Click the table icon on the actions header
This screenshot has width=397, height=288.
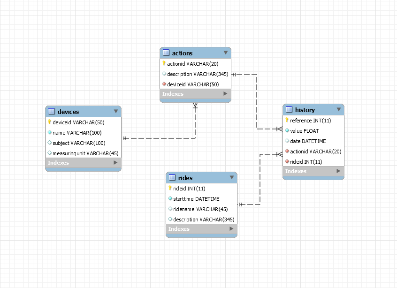click(166, 53)
